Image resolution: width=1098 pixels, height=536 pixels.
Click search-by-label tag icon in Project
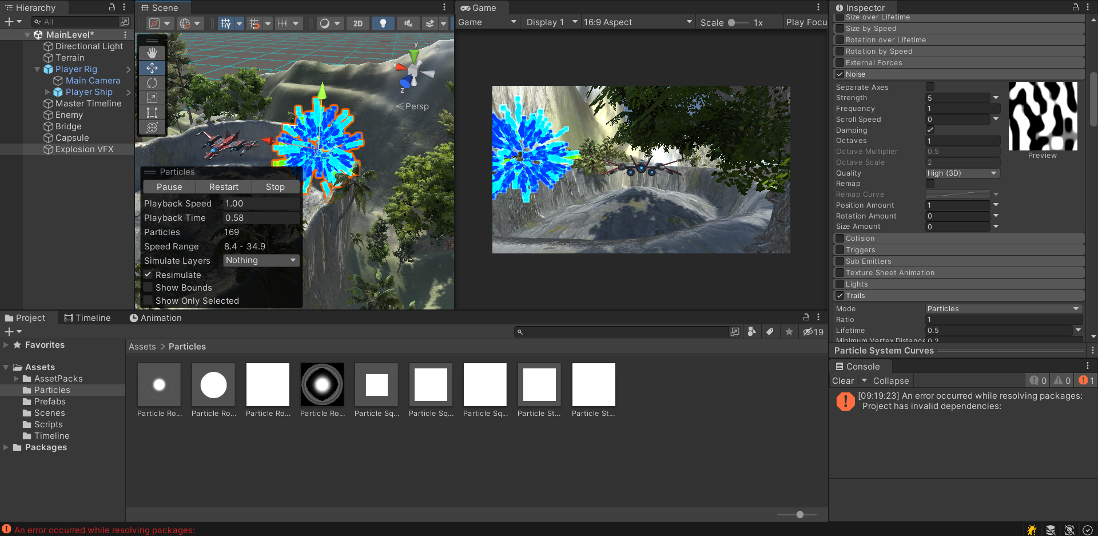(770, 332)
